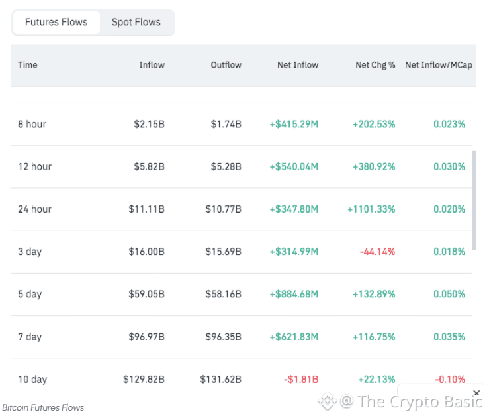Select the 5 day inflow value $59.05B
The width and height of the screenshot is (487, 418).
point(147,294)
